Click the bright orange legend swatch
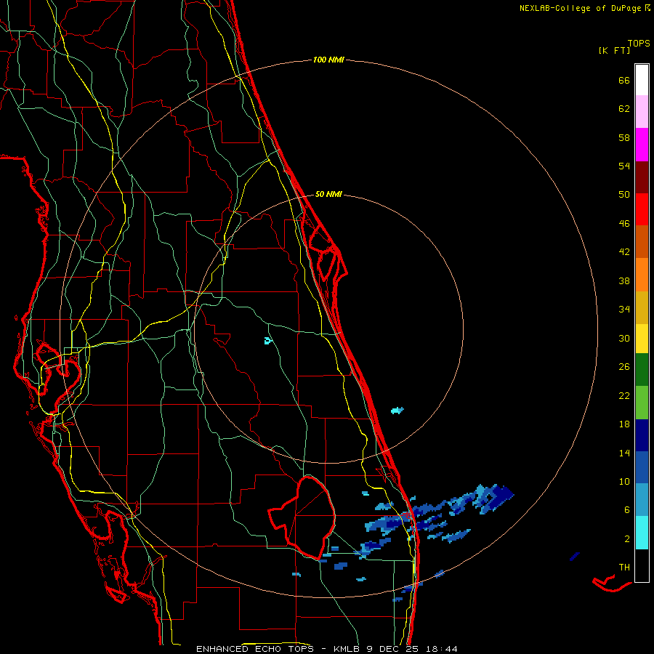 tap(642, 275)
